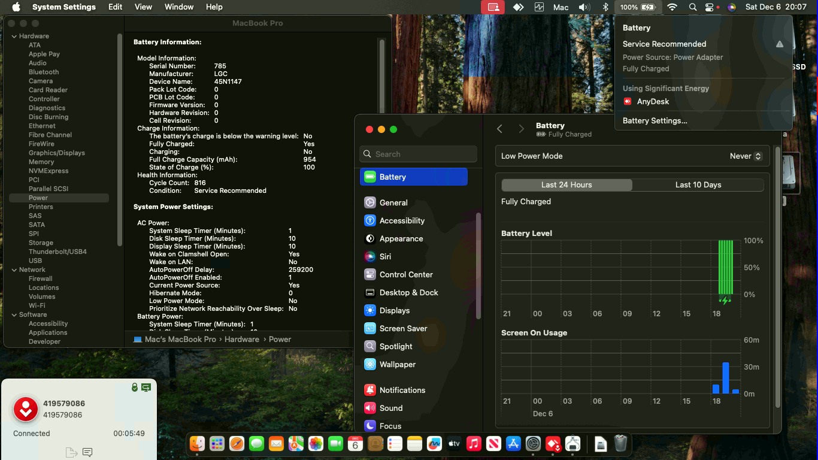Open the Window menu
The image size is (818, 460).
click(178, 7)
